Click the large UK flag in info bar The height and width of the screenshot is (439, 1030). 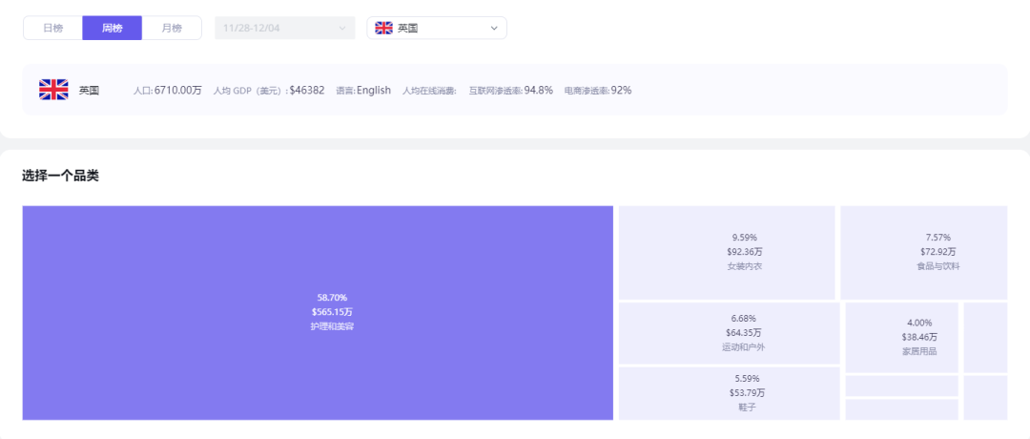[53, 90]
